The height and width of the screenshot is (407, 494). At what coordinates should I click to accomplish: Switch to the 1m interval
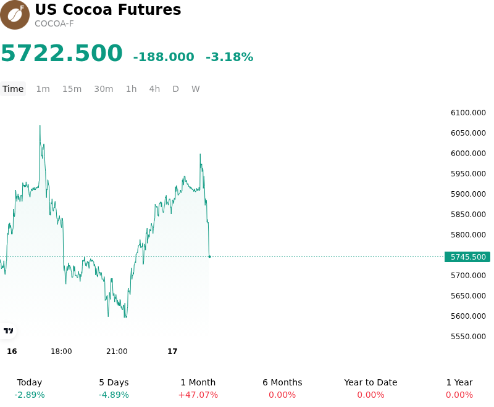click(x=43, y=89)
